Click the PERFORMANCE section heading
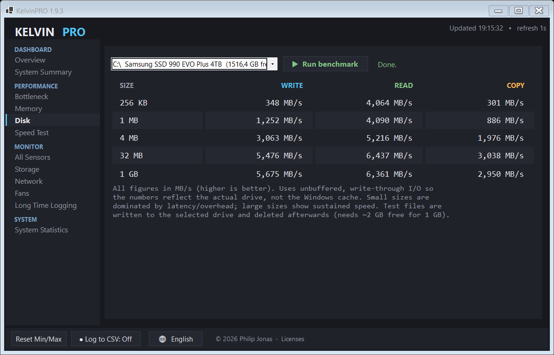Screen dimensions: 554x355 (36, 86)
